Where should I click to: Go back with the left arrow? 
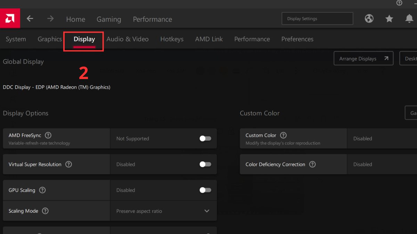(x=30, y=19)
